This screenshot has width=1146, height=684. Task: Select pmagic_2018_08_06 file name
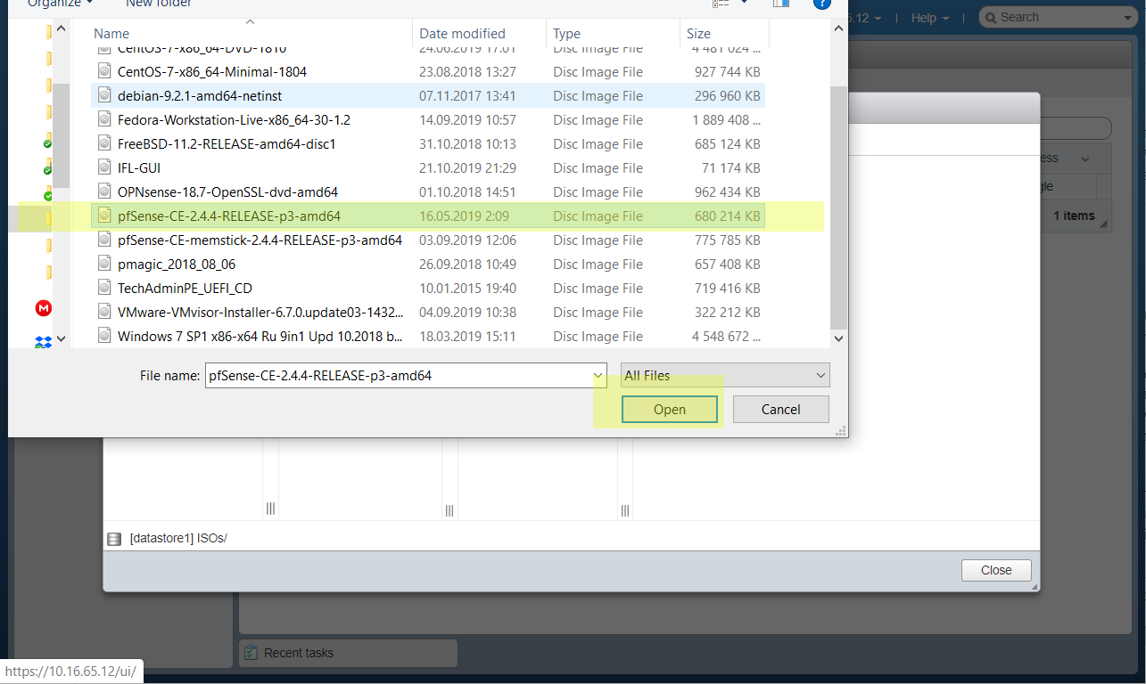pos(177,264)
